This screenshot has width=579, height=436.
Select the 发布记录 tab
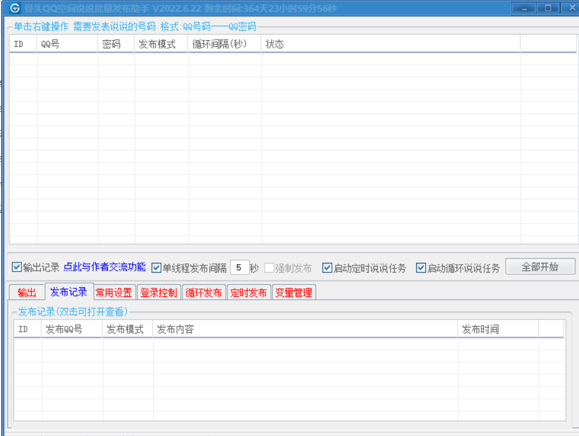68,292
